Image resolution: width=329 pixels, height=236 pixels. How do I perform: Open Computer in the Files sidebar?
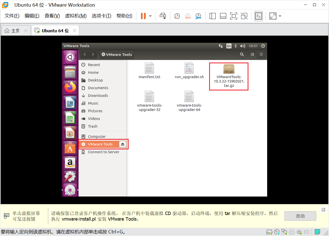[x=103, y=137]
